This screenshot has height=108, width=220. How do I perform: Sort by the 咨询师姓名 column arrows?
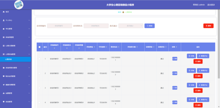click(67, 48)
